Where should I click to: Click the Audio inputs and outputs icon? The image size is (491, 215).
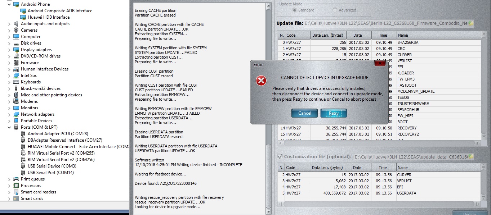[16, 24]
